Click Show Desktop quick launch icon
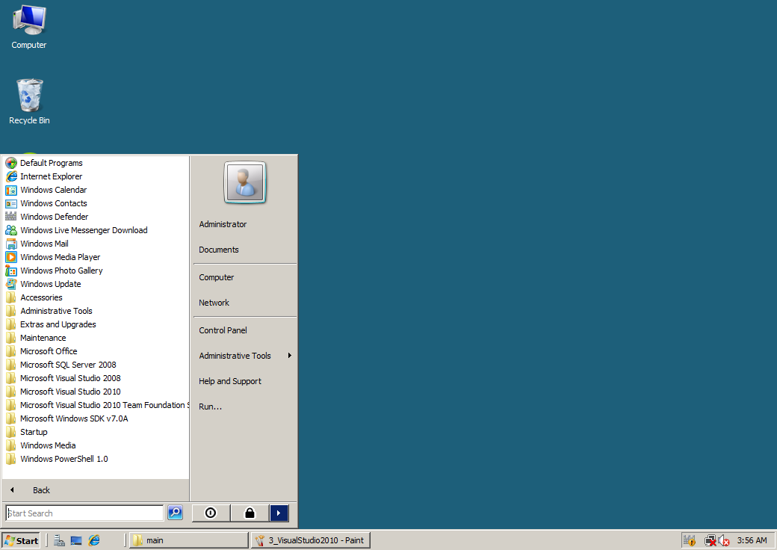 pyautogui.click(x=76, y=540)
